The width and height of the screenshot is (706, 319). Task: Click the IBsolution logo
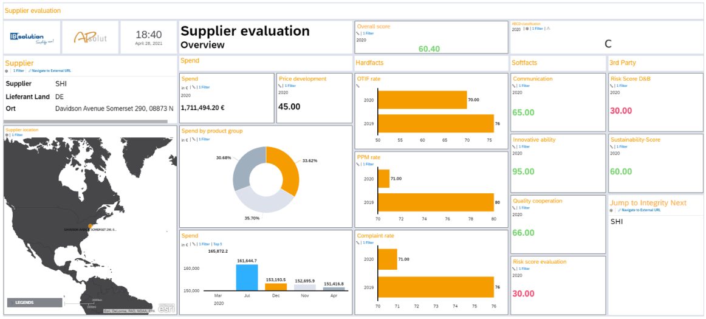click(32, 38)
